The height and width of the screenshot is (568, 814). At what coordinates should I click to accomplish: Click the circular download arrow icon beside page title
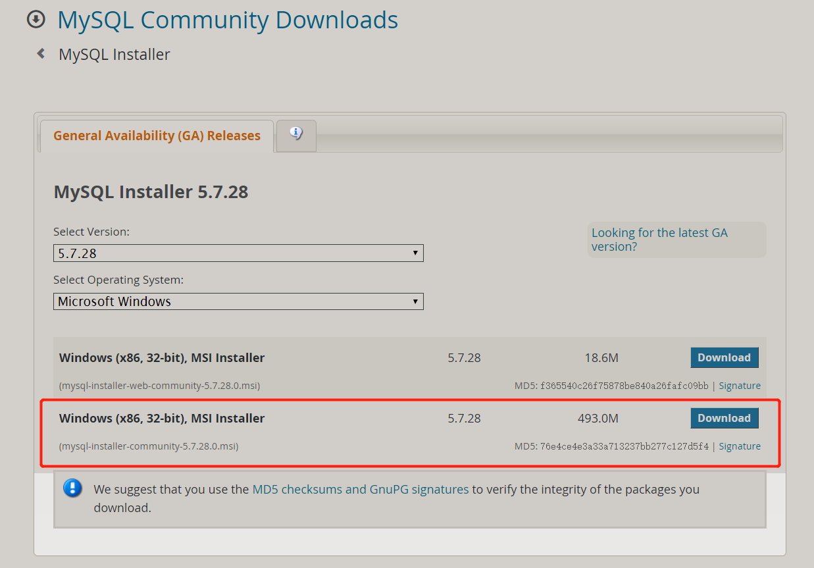click(x=36, y=20)
